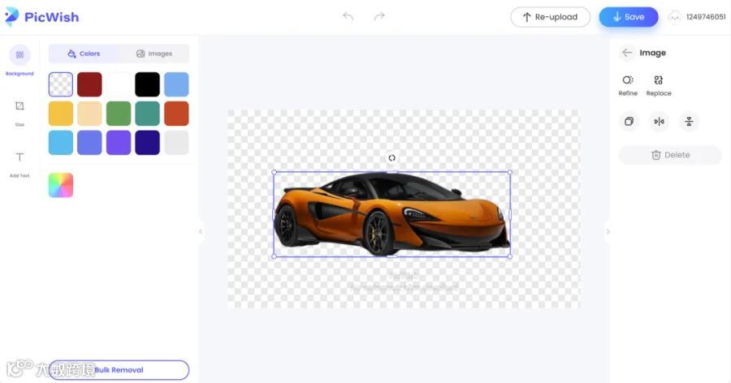Click the undo arrow
Screen dimensions: 731x383
click(x=348, y=17)
